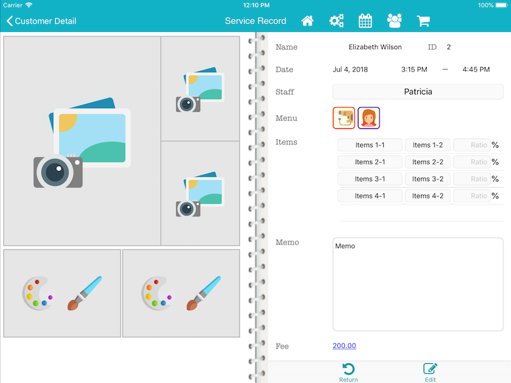Open settings gears icon
The width and height of the screenshot is (511, 383).
pos(337,21)
